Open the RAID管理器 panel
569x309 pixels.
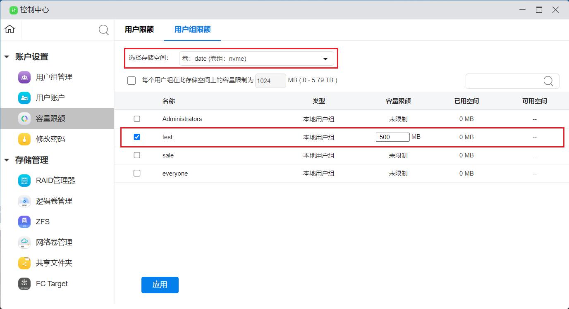[55, 180]
